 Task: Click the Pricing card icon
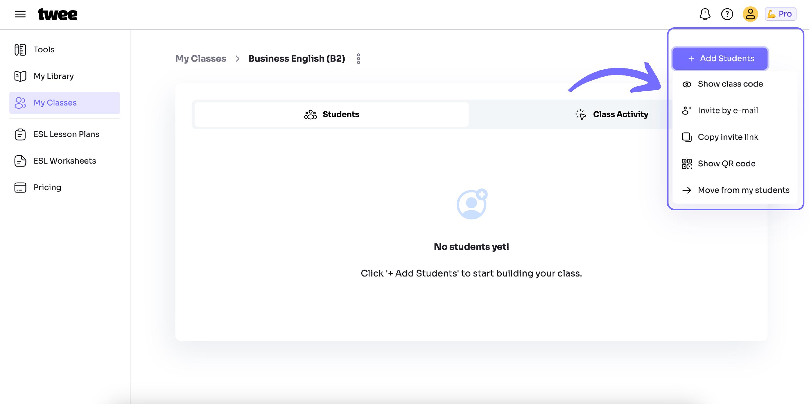[20, 187]
